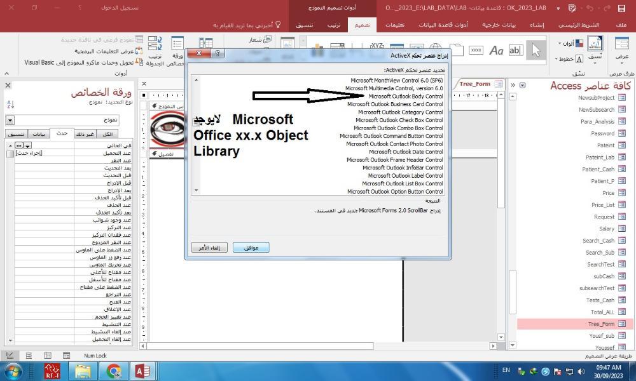Select the pointer (Select) control tool

point(536,51)
